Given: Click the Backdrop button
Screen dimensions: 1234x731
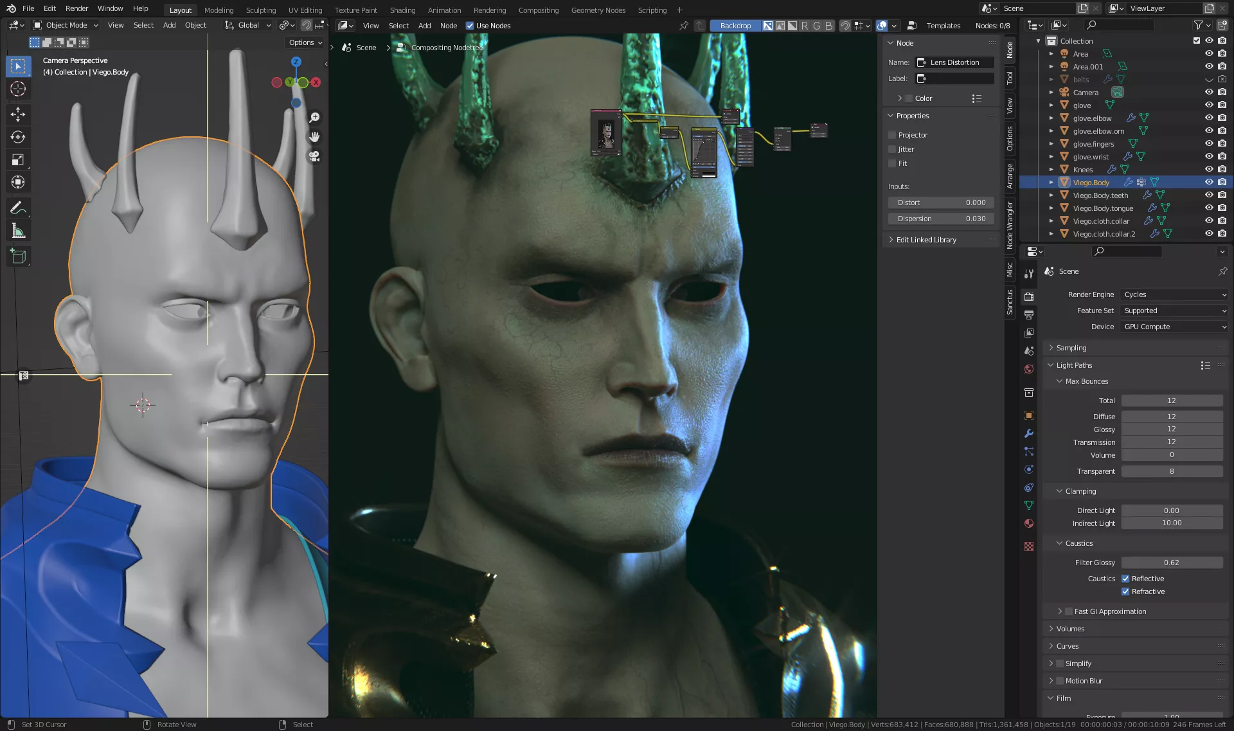Looking at the screenshot, I should pyautogui.click(x=735, y=26).
